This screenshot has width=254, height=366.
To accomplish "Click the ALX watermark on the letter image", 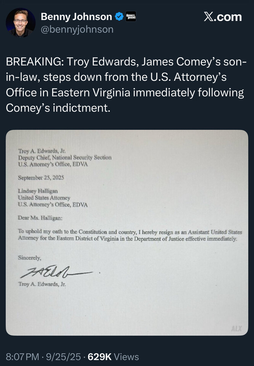I will [x=236, y=329].
